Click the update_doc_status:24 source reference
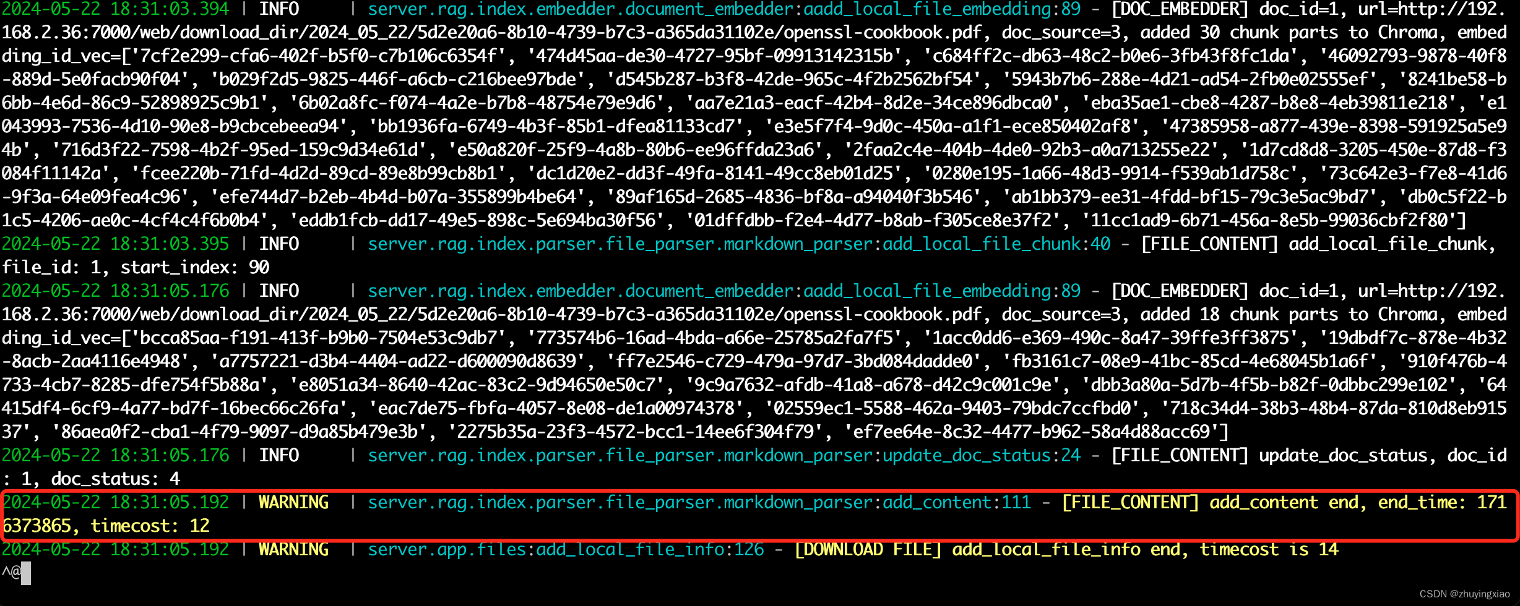This screenshot has height=606, width=1520. pyautogui.click(x=982, y=455)
